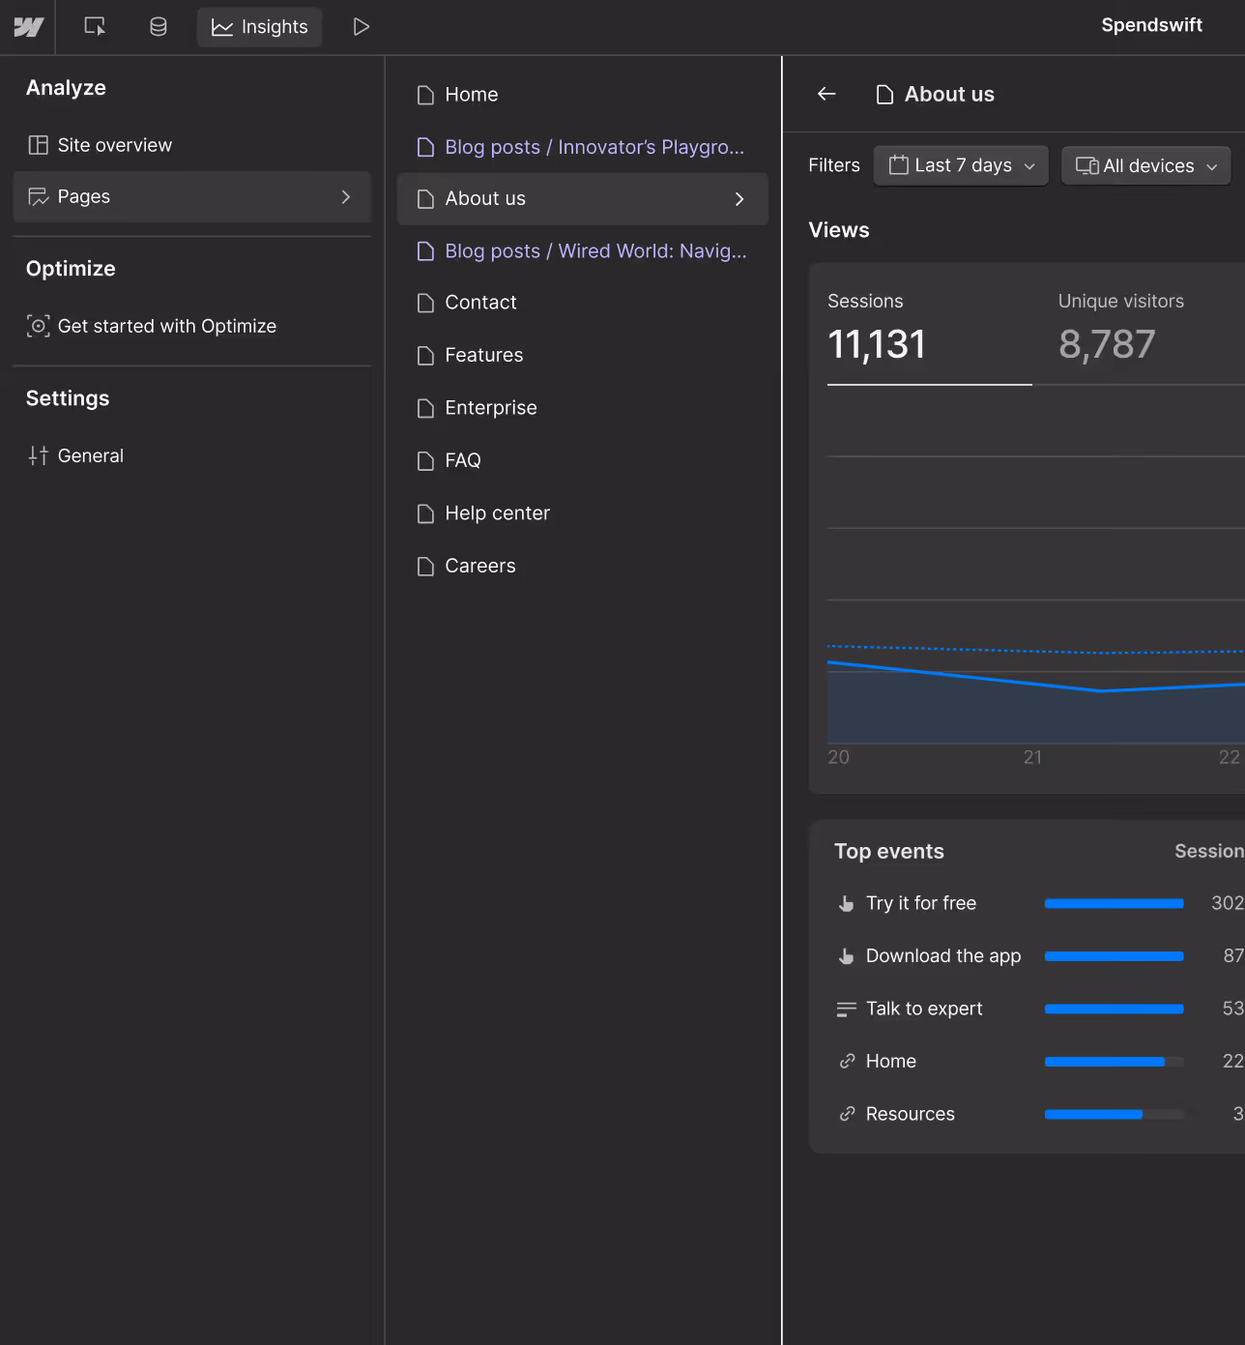Click the Optimize target icon
Viewport: 1245px width, 1345px height.
point(39,326)
